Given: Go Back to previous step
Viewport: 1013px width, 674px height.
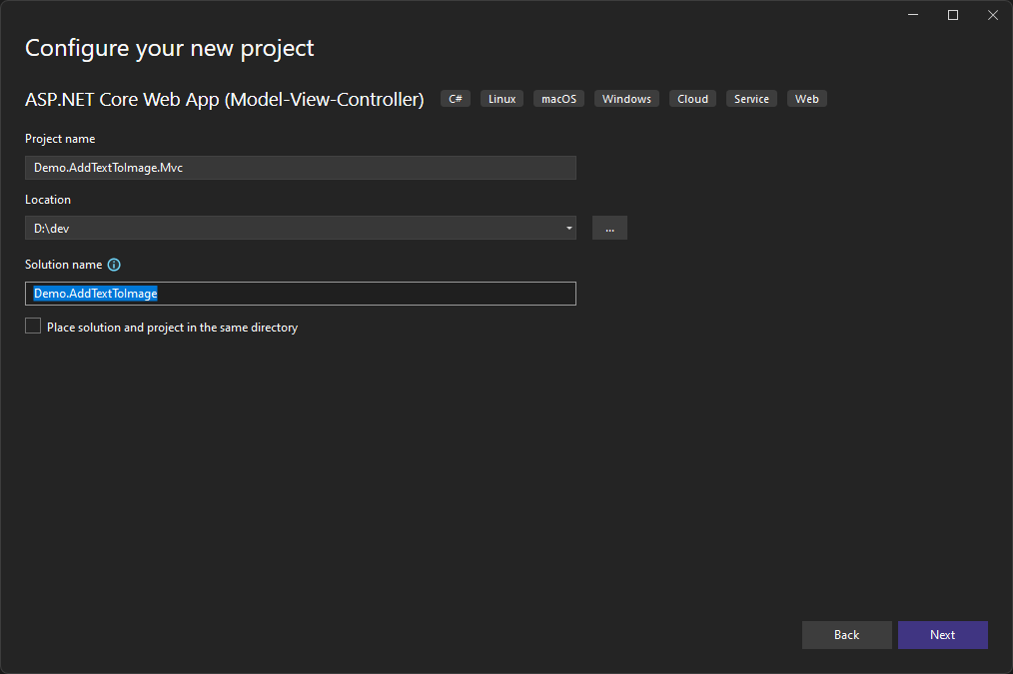Looking at the screenshot, I should point(846,635).
